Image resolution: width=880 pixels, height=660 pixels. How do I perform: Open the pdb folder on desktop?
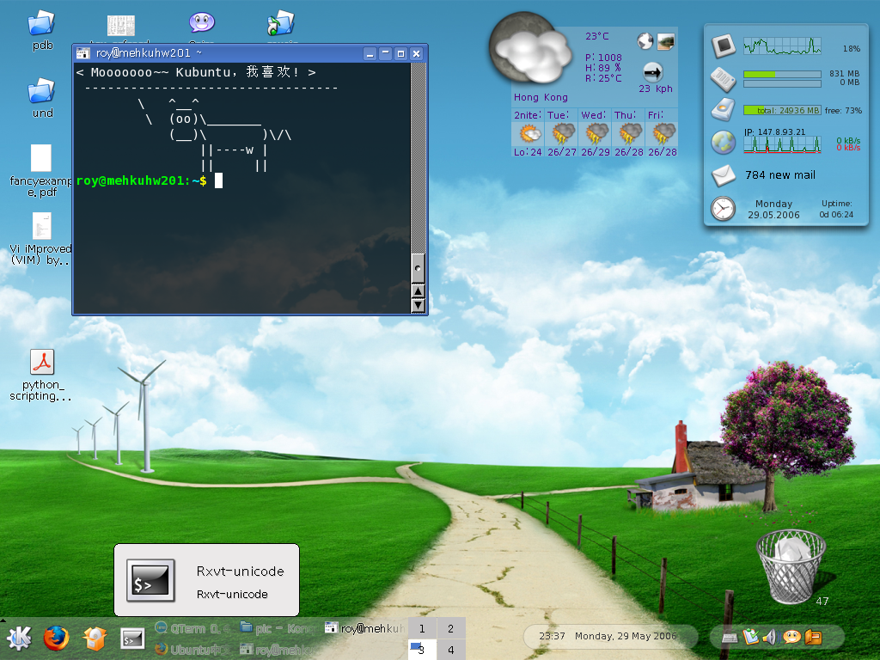point(41,30)
